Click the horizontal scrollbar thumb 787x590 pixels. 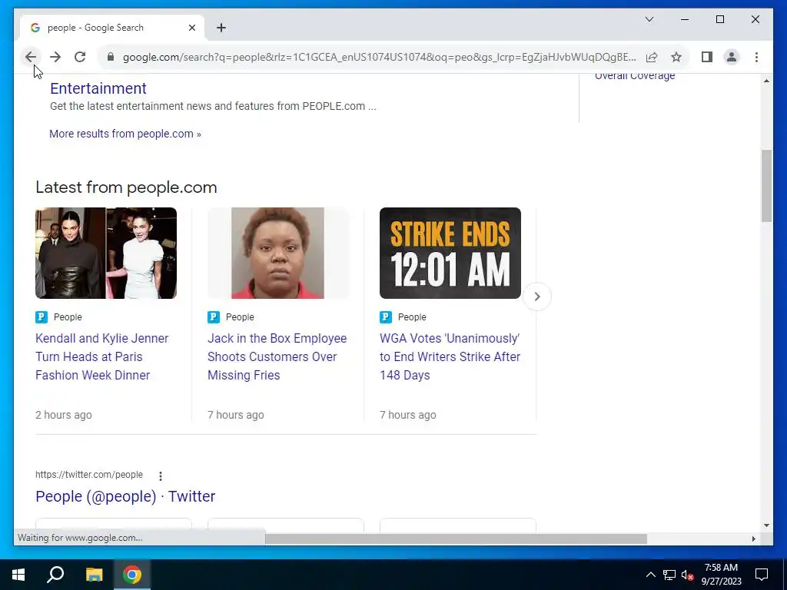click(x=456, y=539)
